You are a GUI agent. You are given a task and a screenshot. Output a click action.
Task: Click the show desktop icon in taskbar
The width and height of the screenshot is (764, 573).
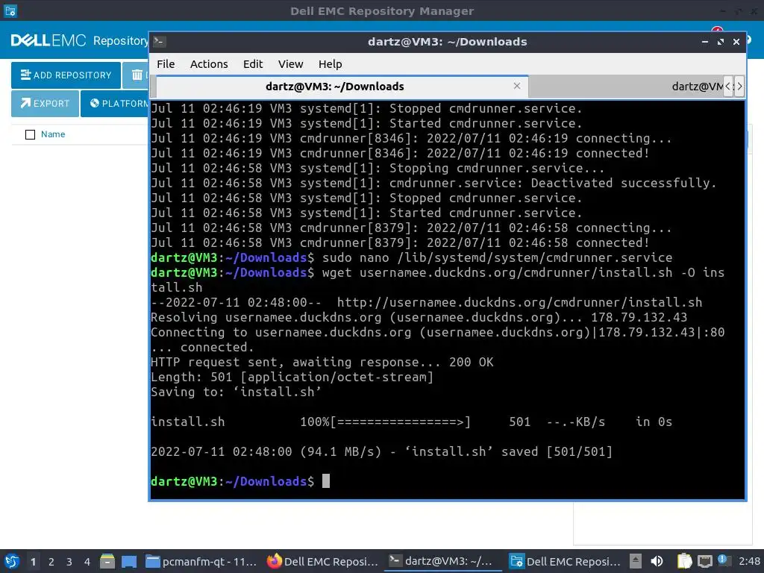[x=129, y=561]
